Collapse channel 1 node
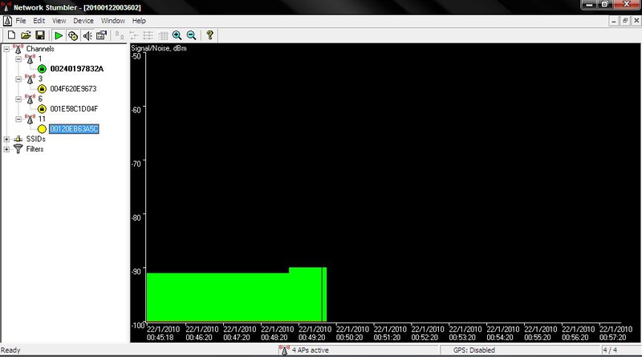 click(x=18, y=59)
